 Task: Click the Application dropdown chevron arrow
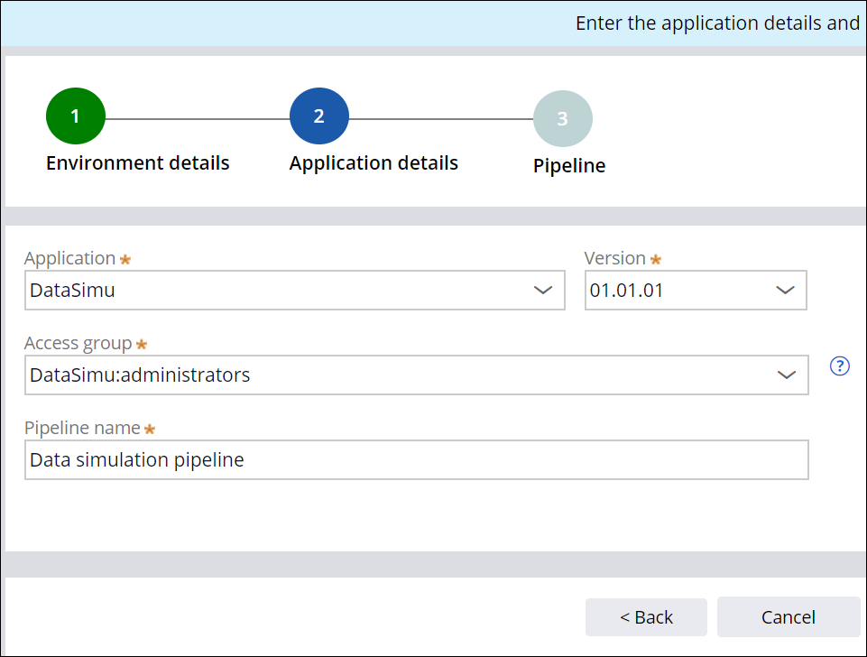point(542,291)
